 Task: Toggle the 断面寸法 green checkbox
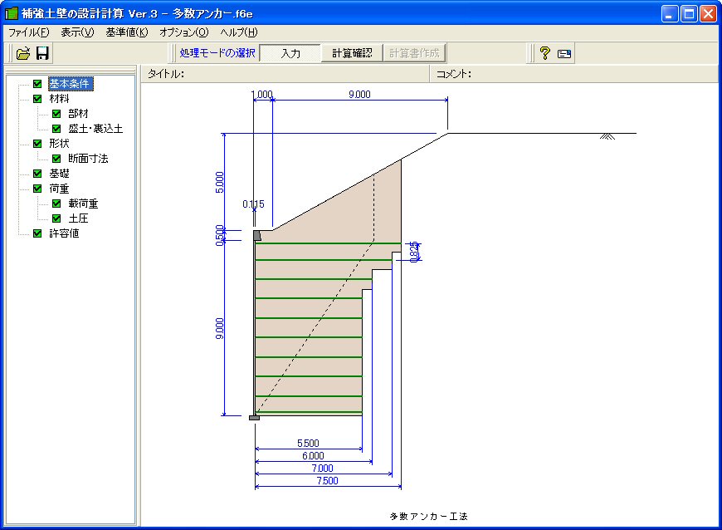[56, 159]
